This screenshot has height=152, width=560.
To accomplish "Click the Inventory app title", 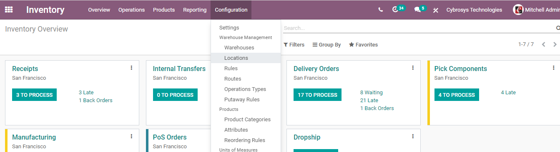I will coord(45,10).
